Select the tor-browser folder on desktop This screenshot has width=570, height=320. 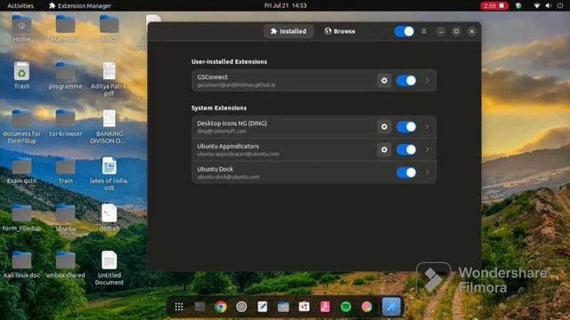pos(65,124)
